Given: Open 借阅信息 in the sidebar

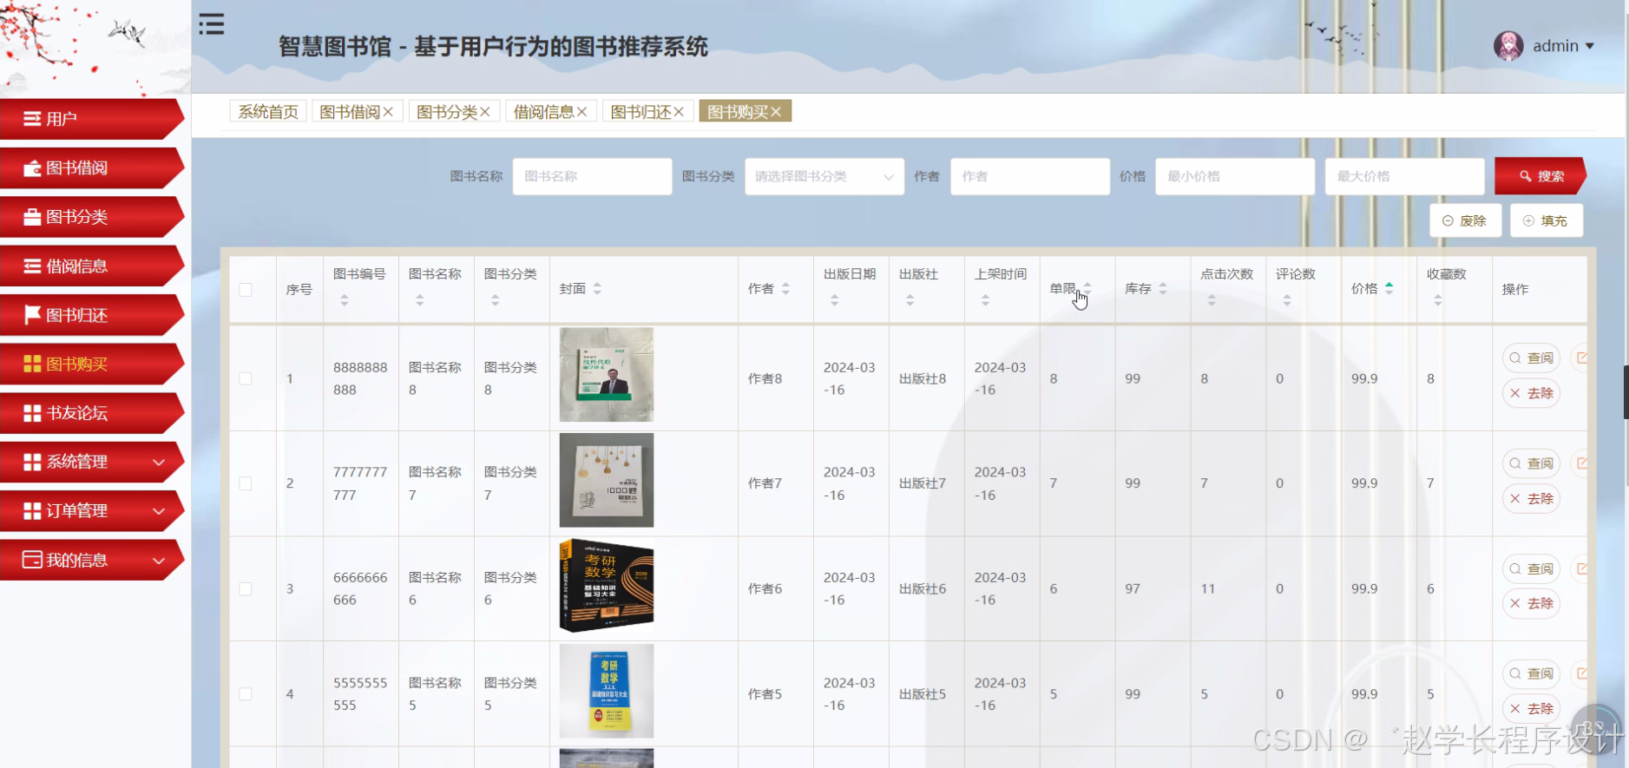Looking at the screenshot, I should (x=92, y=266).
